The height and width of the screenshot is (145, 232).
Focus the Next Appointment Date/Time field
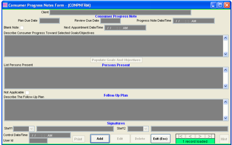coord(125,28)
